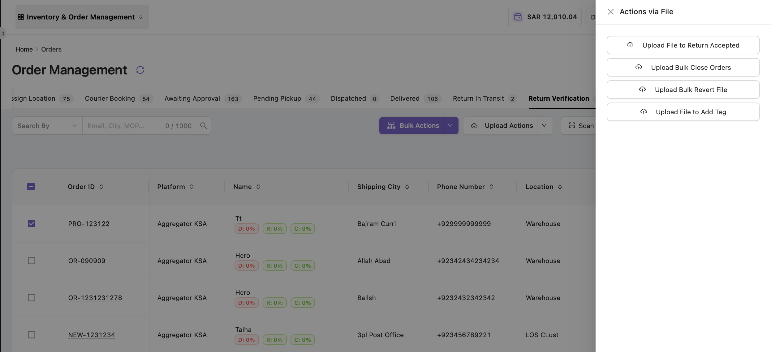Screen dimensions: 771x352
Task: Switch to the Pending Pickup tab
Action: 286,98
